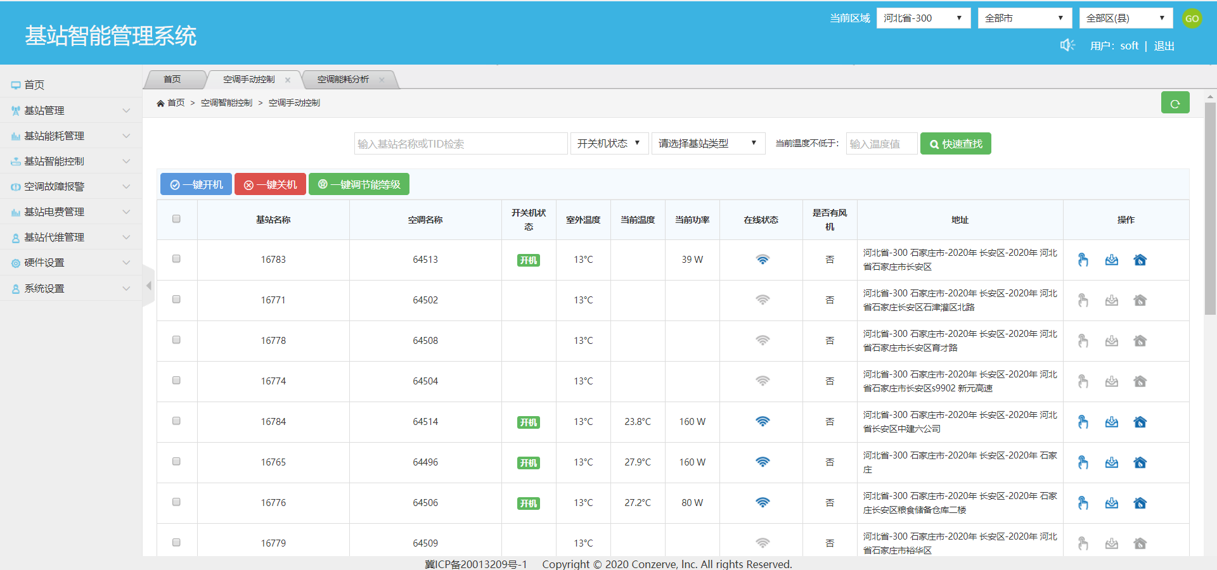
Task: Tick the checkbox for station 16783
Action: click(176, 258)
